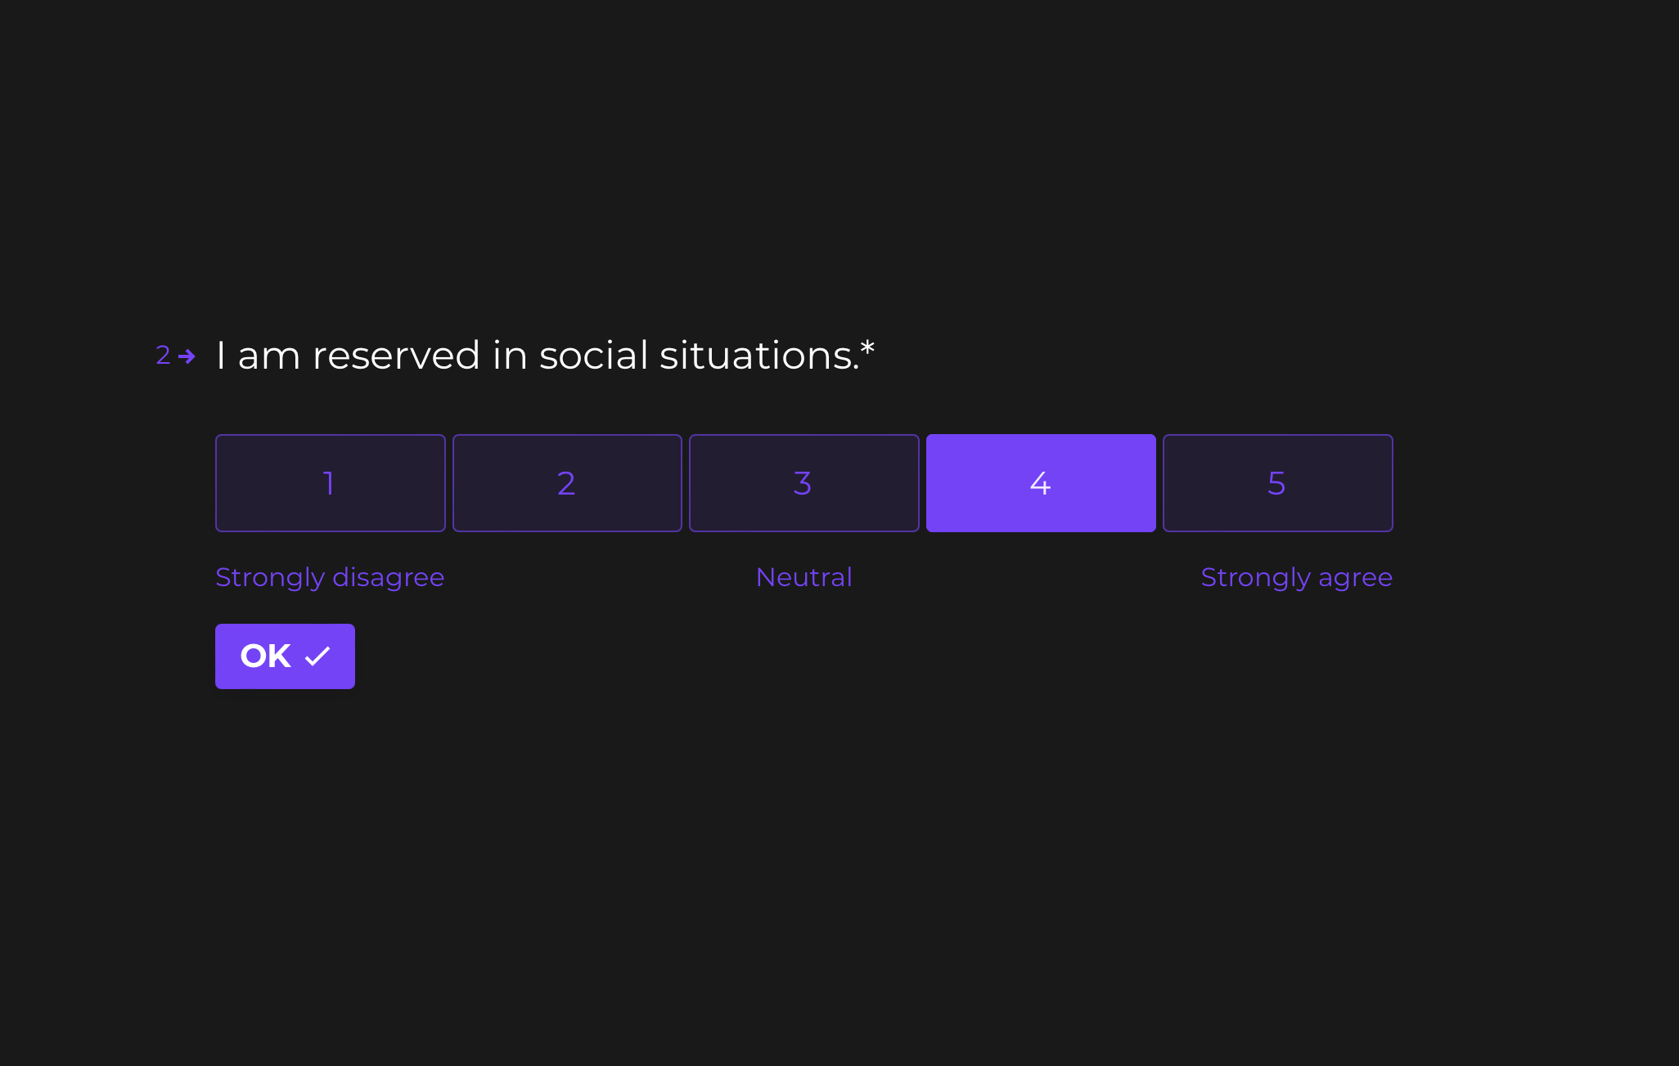1679x1066 pixels.
Task: Click the currently selected purple rating box
Action: pyautogui.click(x=1040, y=482)
